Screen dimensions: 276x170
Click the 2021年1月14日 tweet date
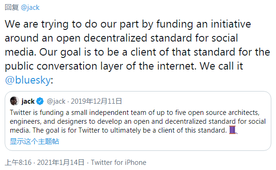coord(61,163)
